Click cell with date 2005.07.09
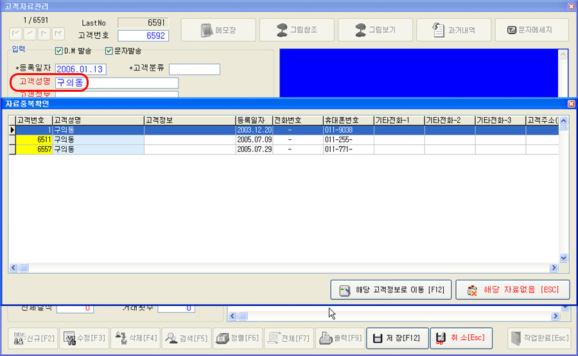The width and height of the screenshot is (578, 356). (x=254, y=140)
